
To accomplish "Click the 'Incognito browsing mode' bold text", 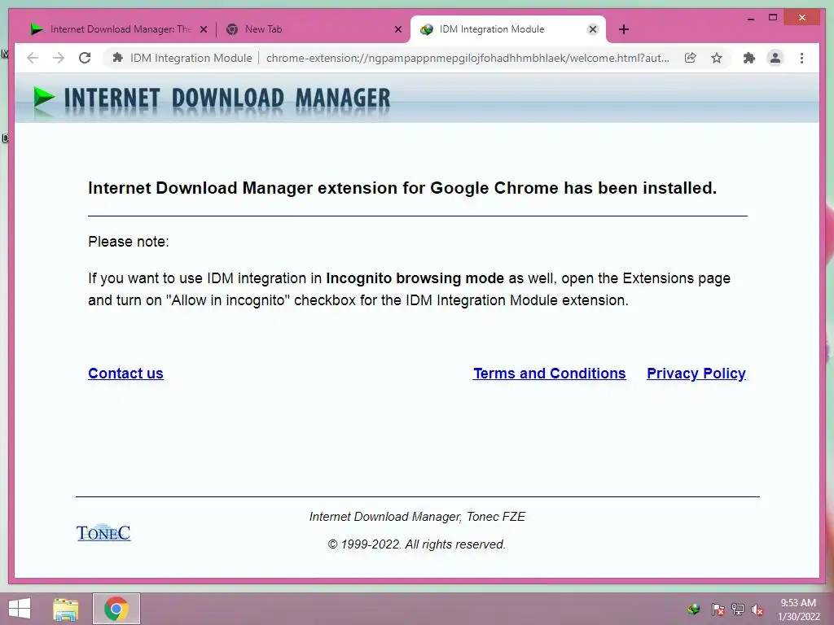I will pos(415,278).
